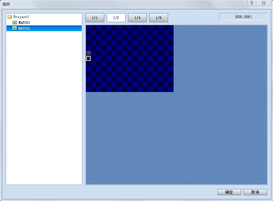Image resolution: width=273 pixels, height=201 pixels.
Task: Click the white selection cursor square
Action: point(88,59)
